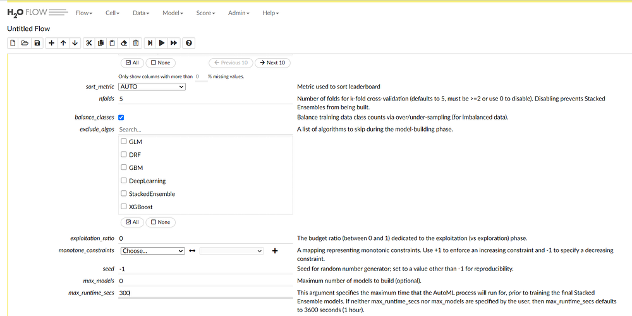Move the cell down with the down arrow icon
Viewport: 632px width, 316px height.
coord(75,43)
